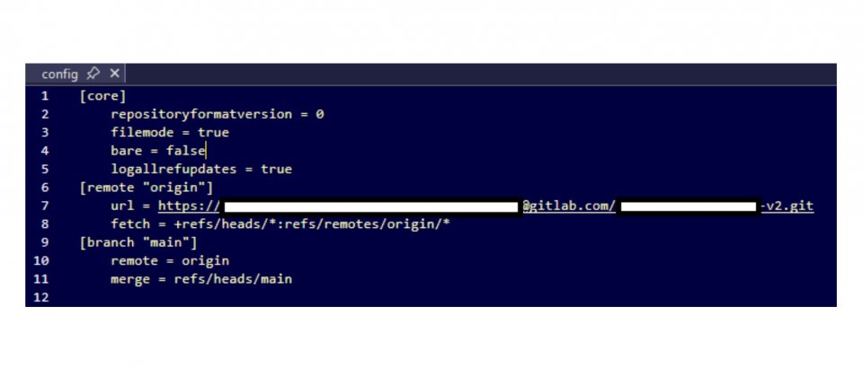Image resolution: width=863 pixels, height=377 pixels.
Task: Place cursor on repositoryformatversion = 0 line
Action: coord(218,114)
